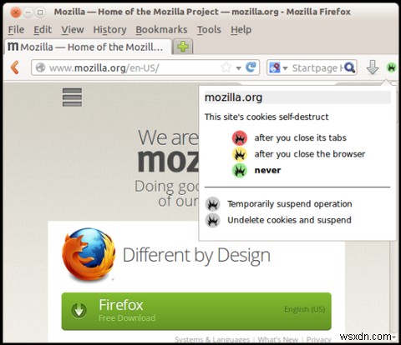Expand URL bar history dropdown arrow

pos(238,68)
